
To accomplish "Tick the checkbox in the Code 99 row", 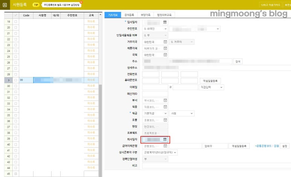I will [x=16, y=80].
